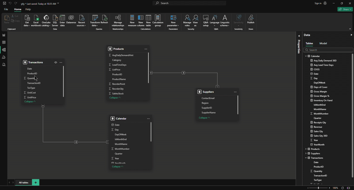The image size is (354, 190).
Task: Open View as roles
Action: point(195,20)
